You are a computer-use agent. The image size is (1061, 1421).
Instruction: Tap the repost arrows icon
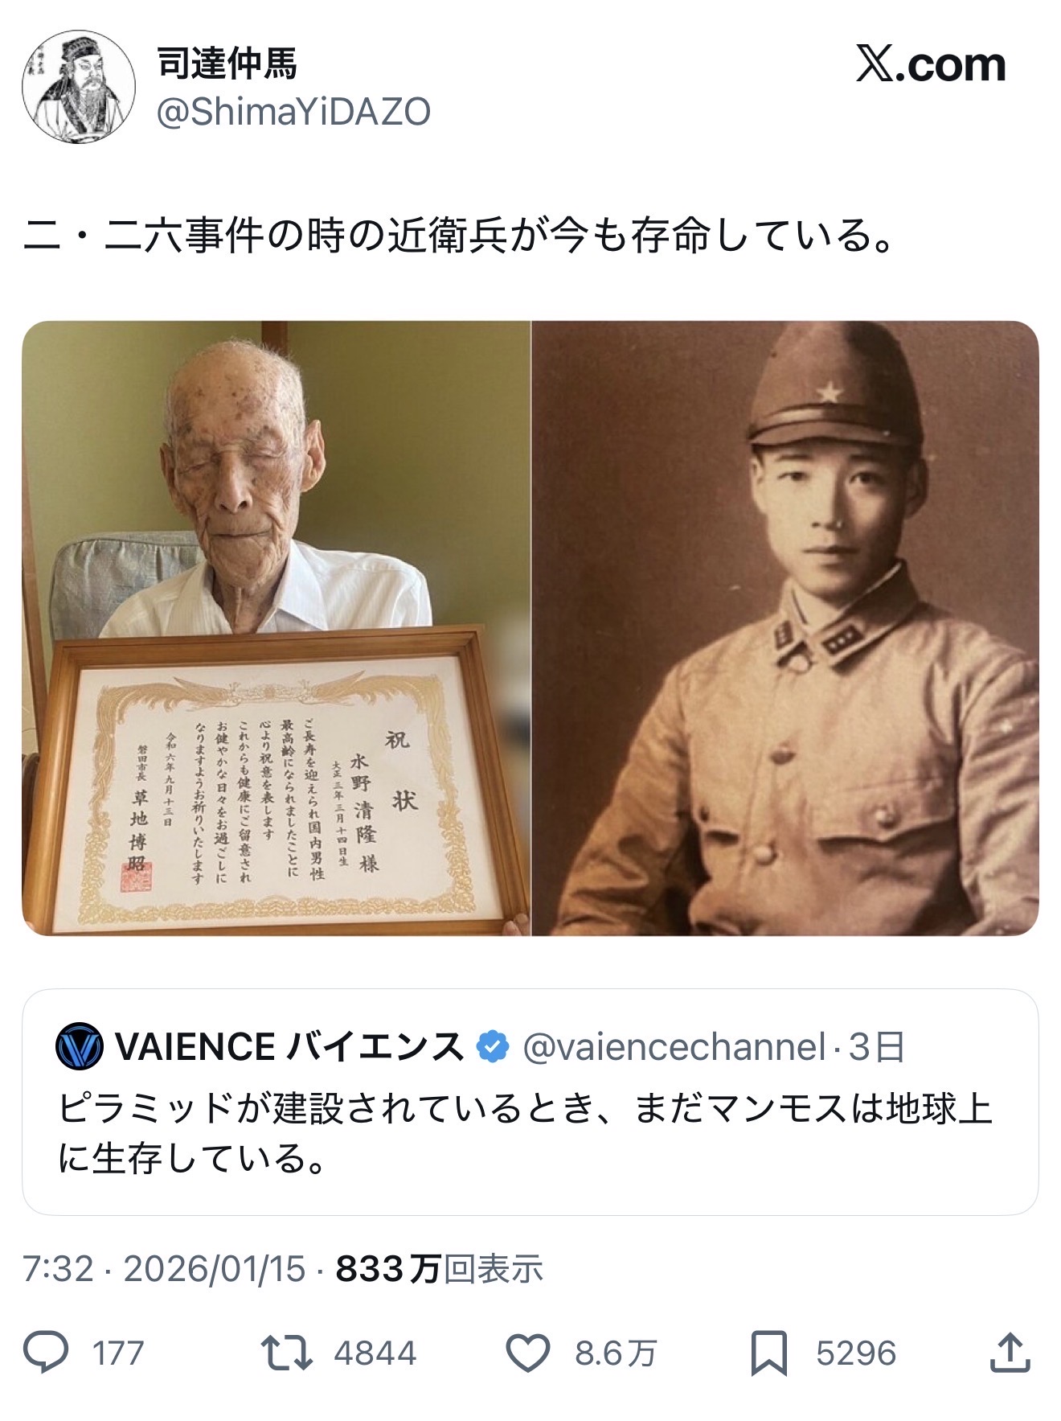[x=288, y=1353]
